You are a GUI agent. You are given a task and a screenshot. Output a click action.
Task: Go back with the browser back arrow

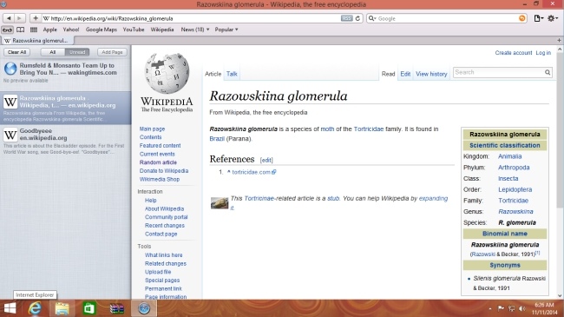click(9, 18)
